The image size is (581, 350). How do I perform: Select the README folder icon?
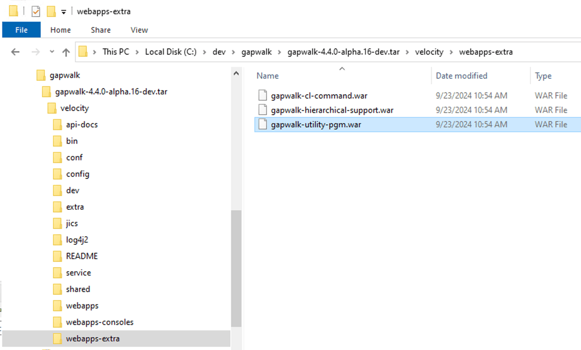57,256
